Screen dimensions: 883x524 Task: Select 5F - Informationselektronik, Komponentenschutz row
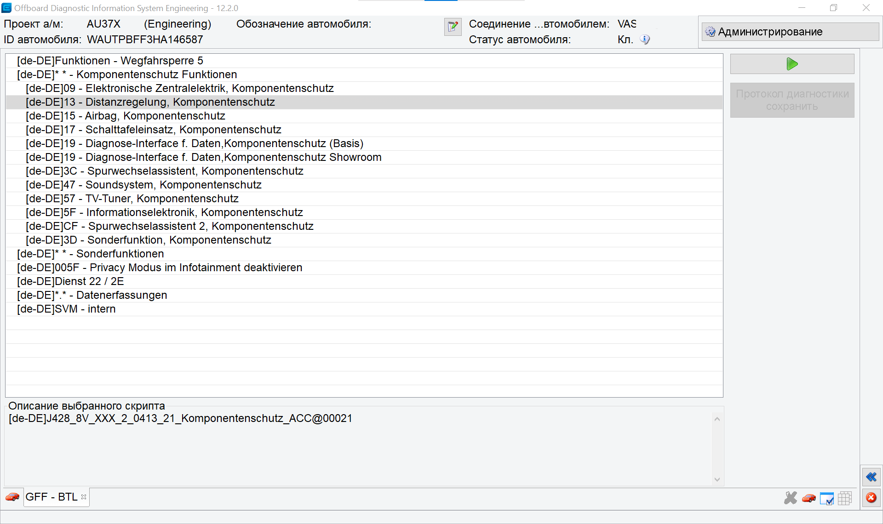coord(364,212)
